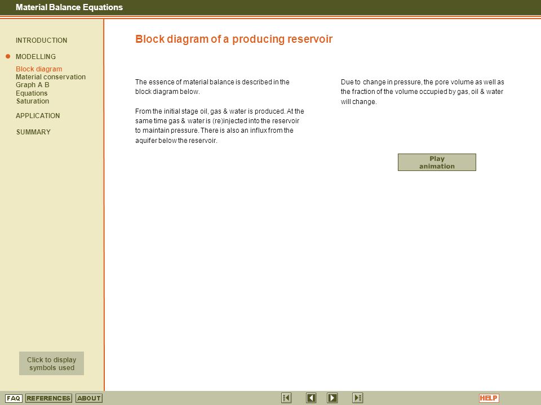Open the MODELLING section

click(36, 56)
